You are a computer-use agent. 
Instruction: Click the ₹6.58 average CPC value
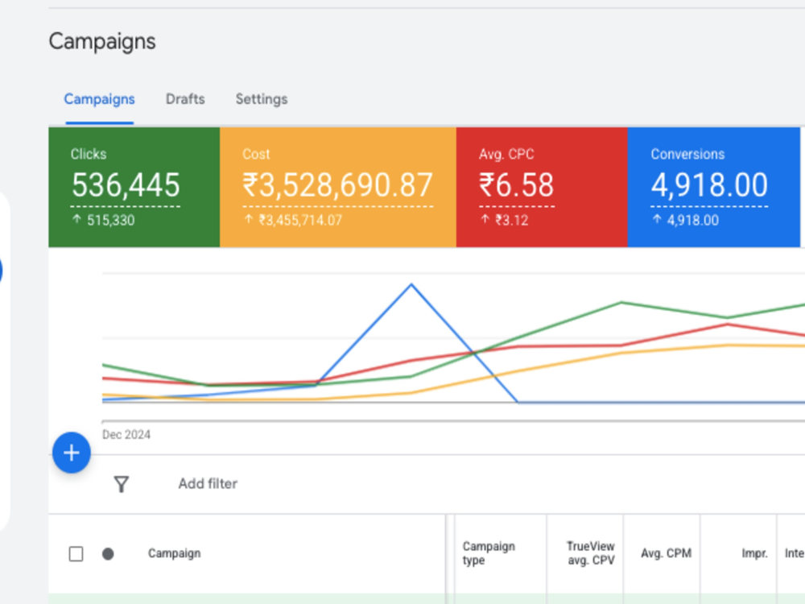(x=517, y=185)
